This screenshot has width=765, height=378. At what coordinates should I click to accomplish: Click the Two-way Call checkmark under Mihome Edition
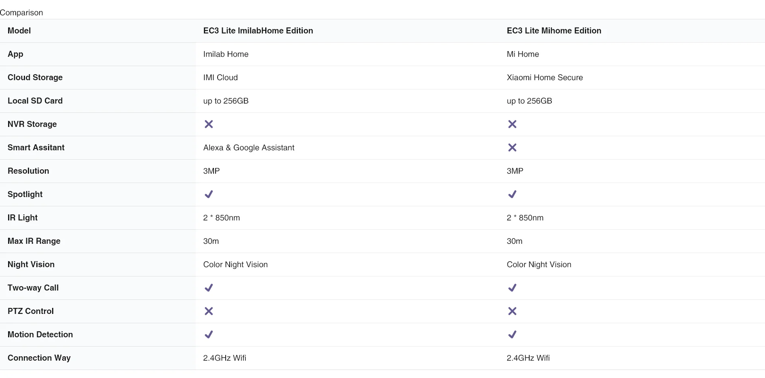coord(512,288)
